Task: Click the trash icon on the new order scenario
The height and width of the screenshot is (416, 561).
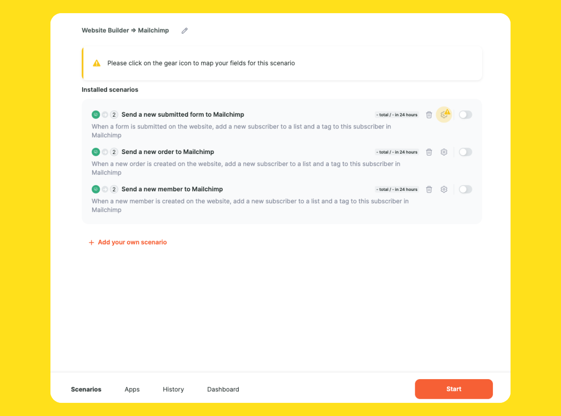Action: tap(429, 152)
